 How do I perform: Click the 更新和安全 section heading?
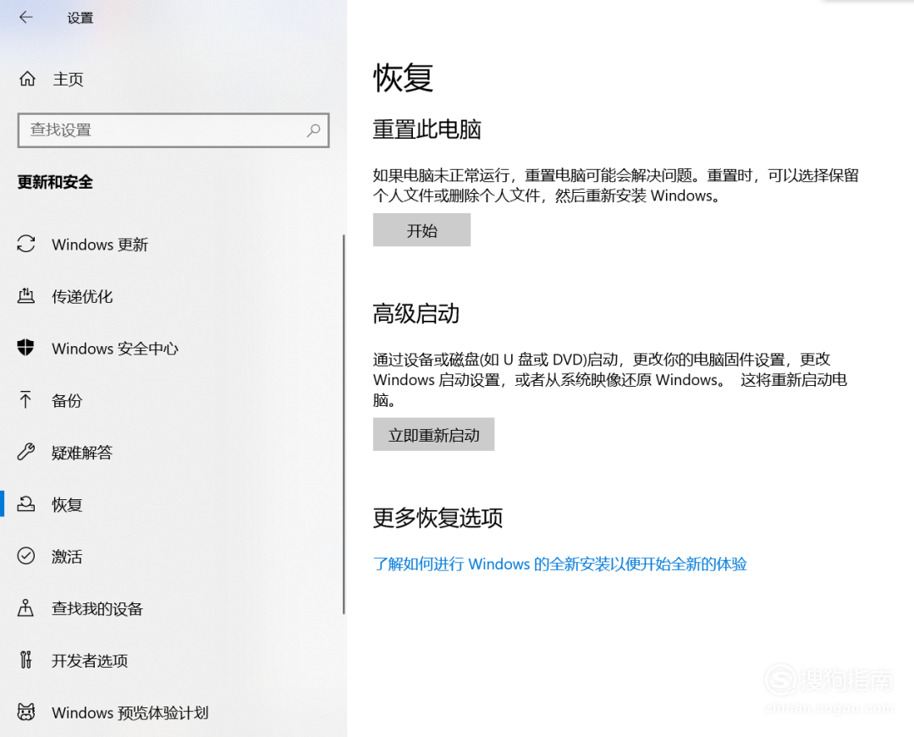[55, 183]
